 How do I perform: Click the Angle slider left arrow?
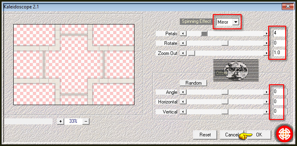(183, 92)
